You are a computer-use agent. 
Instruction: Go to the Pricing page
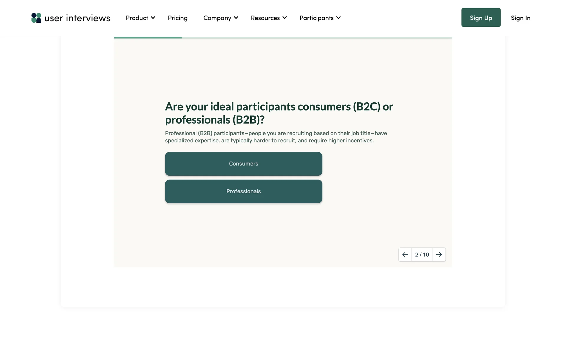(177, 18)
